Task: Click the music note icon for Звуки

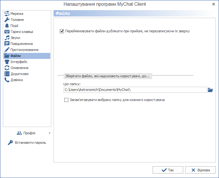Action: click(7, 38)
